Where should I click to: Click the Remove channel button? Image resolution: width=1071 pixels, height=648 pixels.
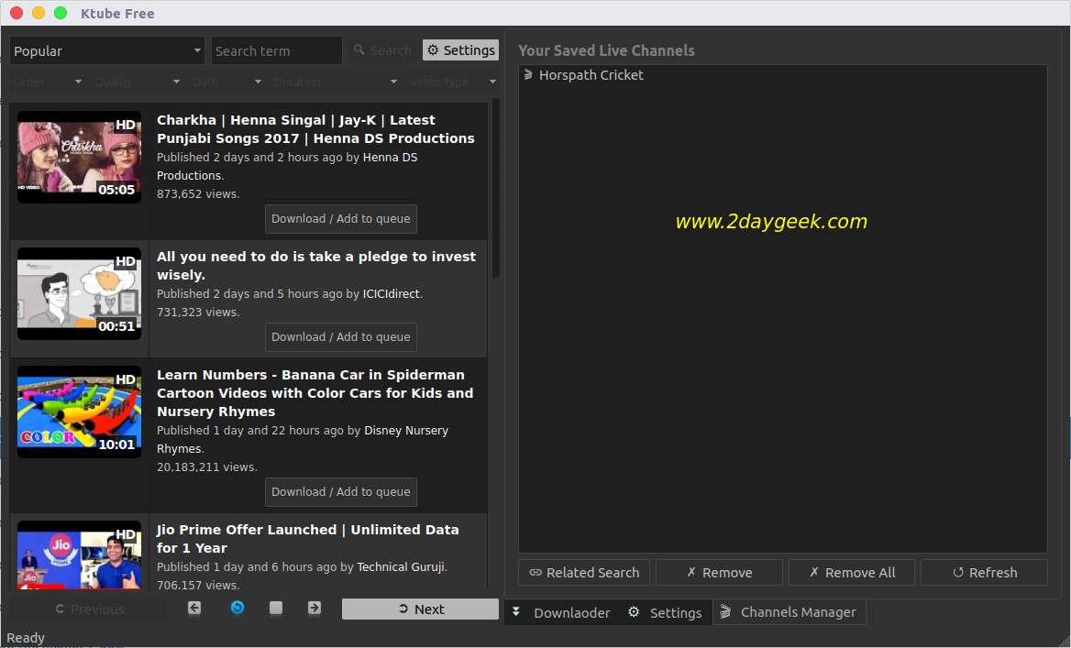coord(719,572)
